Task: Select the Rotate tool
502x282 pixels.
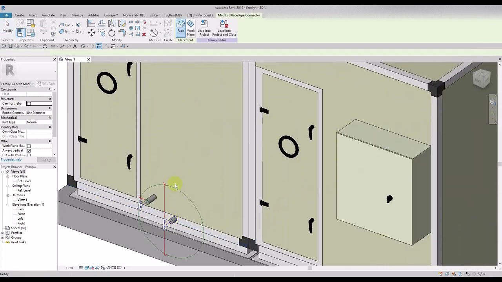Action: 112,33
